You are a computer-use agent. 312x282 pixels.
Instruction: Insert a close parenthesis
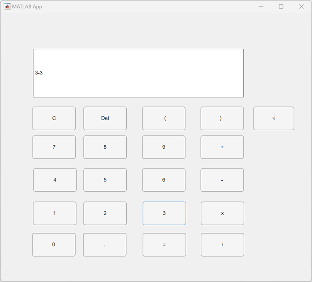point(222,118)
